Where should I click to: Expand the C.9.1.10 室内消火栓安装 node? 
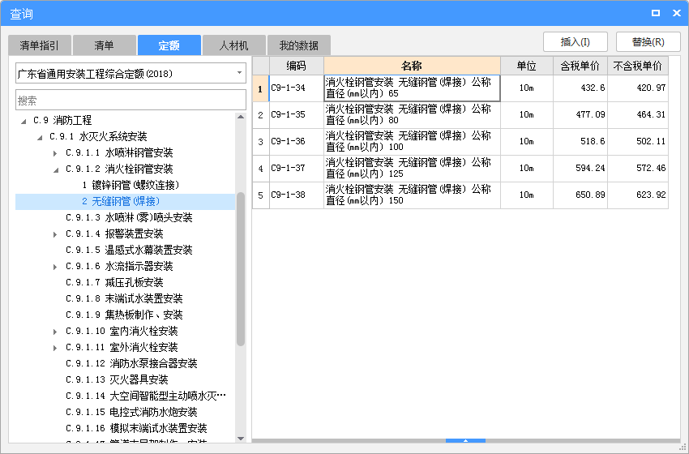click(x=55, y=332)
